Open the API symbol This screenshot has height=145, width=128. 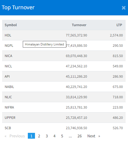click(7, 77)
